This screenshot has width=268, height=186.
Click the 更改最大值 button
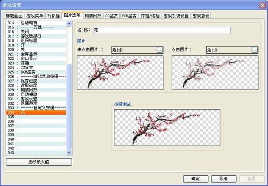[x=39, y=162]
